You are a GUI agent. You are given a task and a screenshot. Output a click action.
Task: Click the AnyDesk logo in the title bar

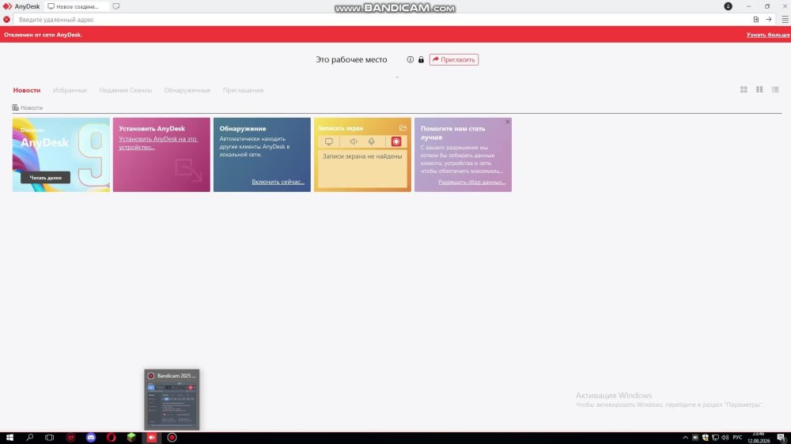pyautogui.click(x=7, y=6)
